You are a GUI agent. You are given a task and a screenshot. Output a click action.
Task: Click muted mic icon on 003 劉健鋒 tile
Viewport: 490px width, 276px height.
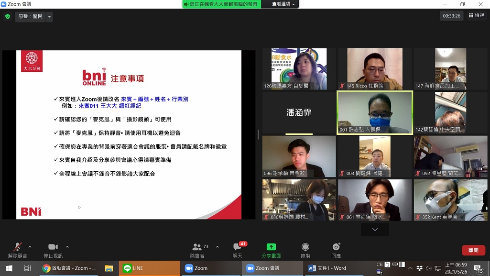(342, 173)
